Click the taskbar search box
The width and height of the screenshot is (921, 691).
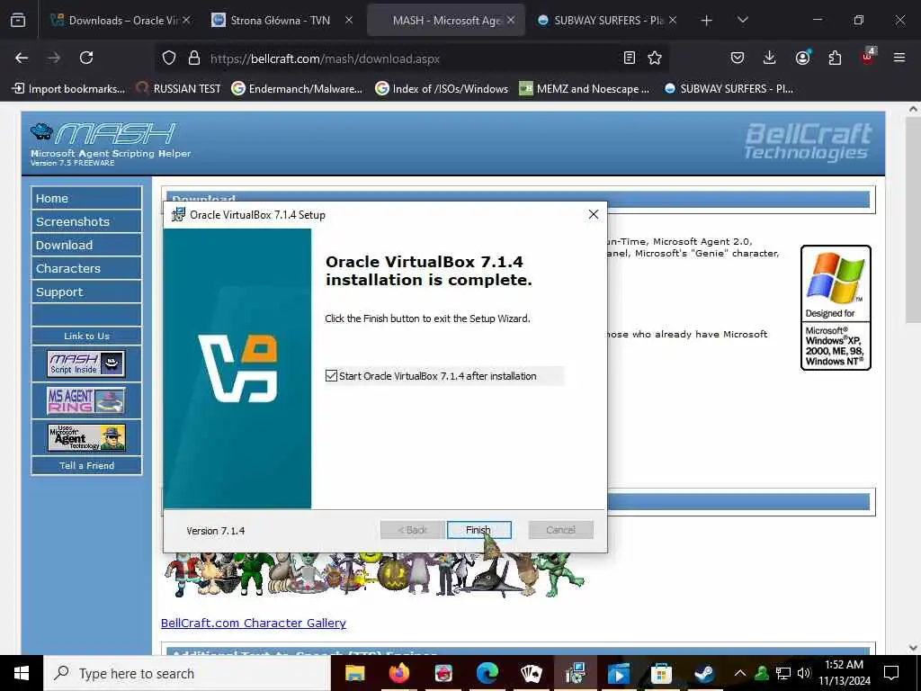coord(187,673)
